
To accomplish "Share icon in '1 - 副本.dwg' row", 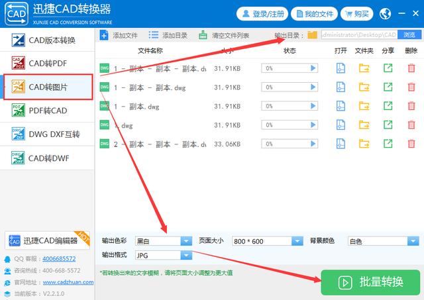I will tap(388, 106).
